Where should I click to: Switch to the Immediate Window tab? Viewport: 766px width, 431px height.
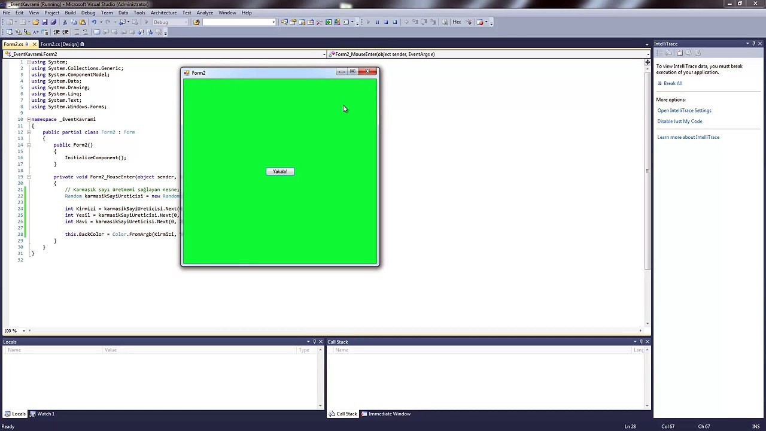tap(385, 414)
